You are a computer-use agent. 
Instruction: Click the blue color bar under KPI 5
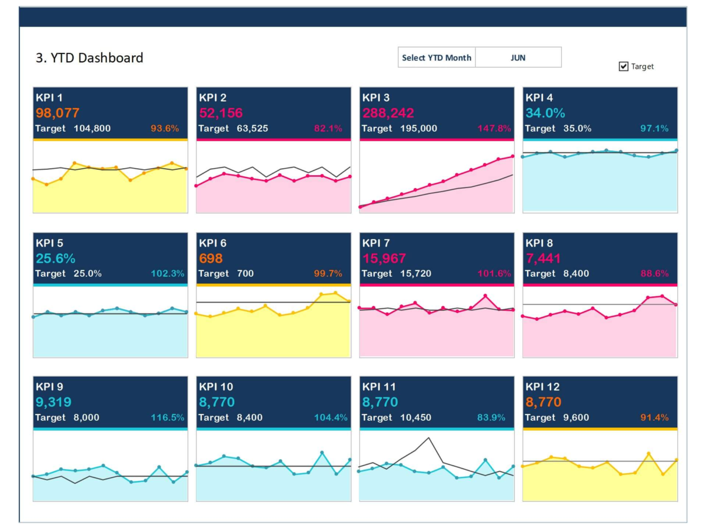click(x=110, y=285)
